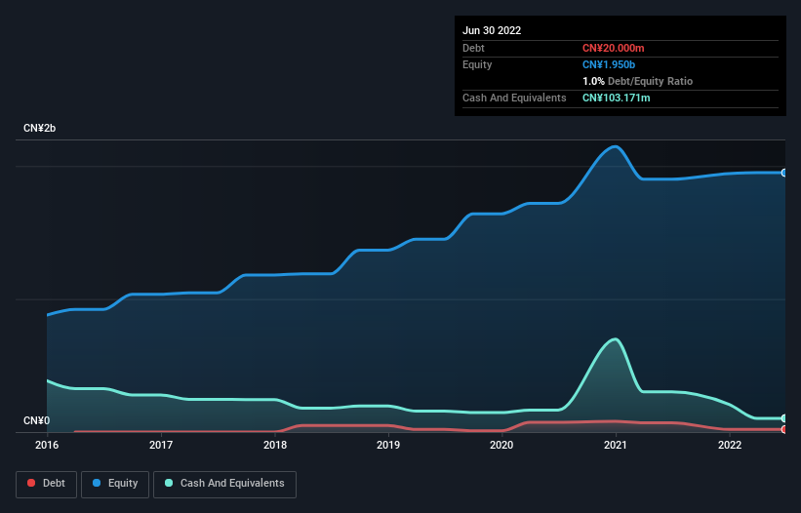Click the CN¥0 y-axis label
Image resolution: width=801 pixels, height=513 pixels.
pos(37,420)
